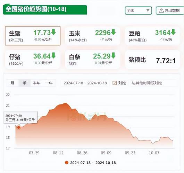Click the 17 y-axis label
The width and height of the screenshot is (184, 173).
pyautogui.click(x=8, y=148)
